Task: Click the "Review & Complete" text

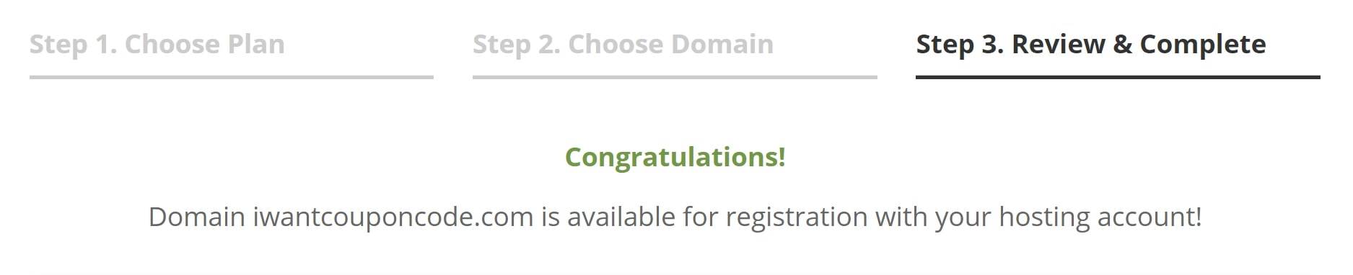Action: pos(1139,45)
